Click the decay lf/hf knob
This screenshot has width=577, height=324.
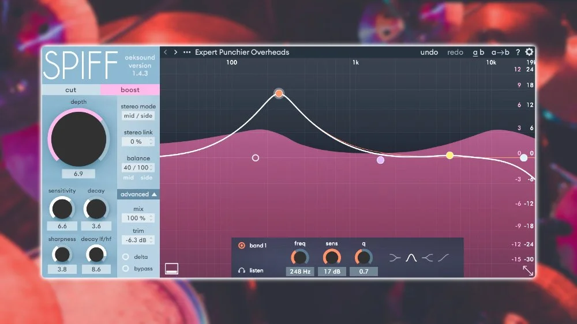point(96,254)
